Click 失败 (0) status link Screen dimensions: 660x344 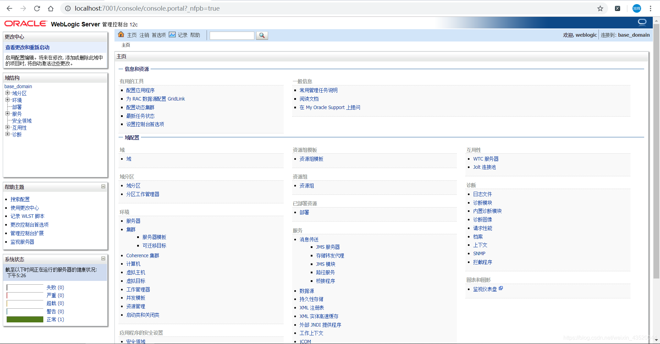55,287
